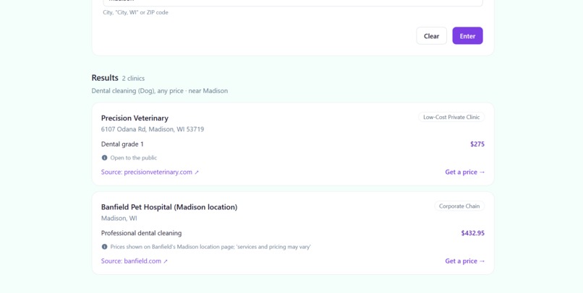Open banfield.com source link
This screenshot has width=583, height=293.
pos(135,261)
